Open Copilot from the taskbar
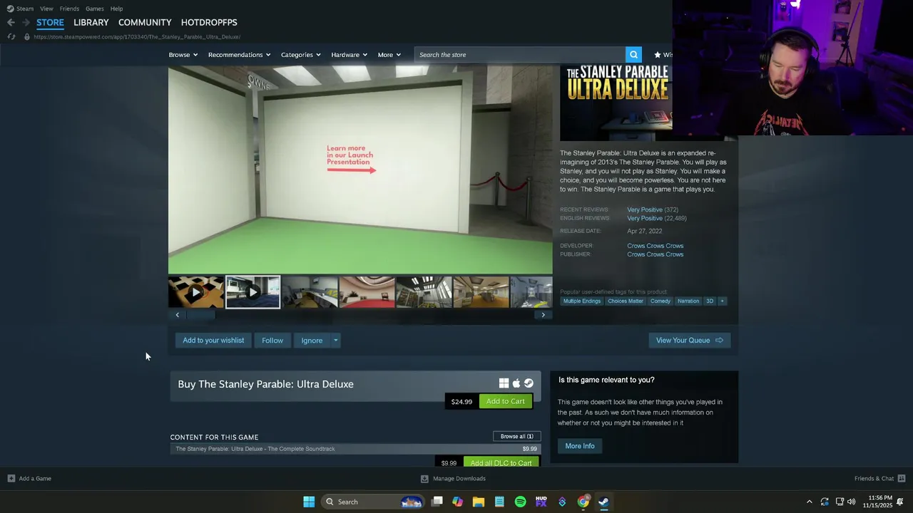 [x=457, y=502]
